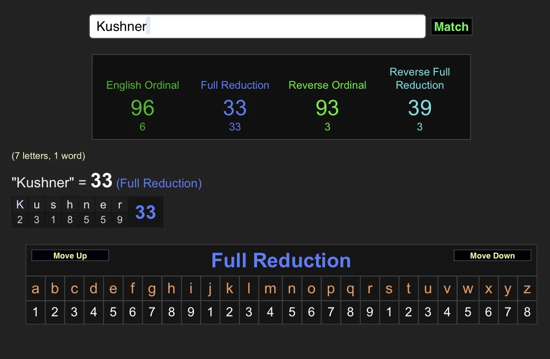Viewport: 550px width, 359px height.
Task: Click the small 6 under English Ordinal
Action: click(x=142, y=127)
